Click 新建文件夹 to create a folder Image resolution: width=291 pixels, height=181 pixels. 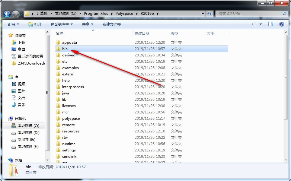click(x=111, y=24)
